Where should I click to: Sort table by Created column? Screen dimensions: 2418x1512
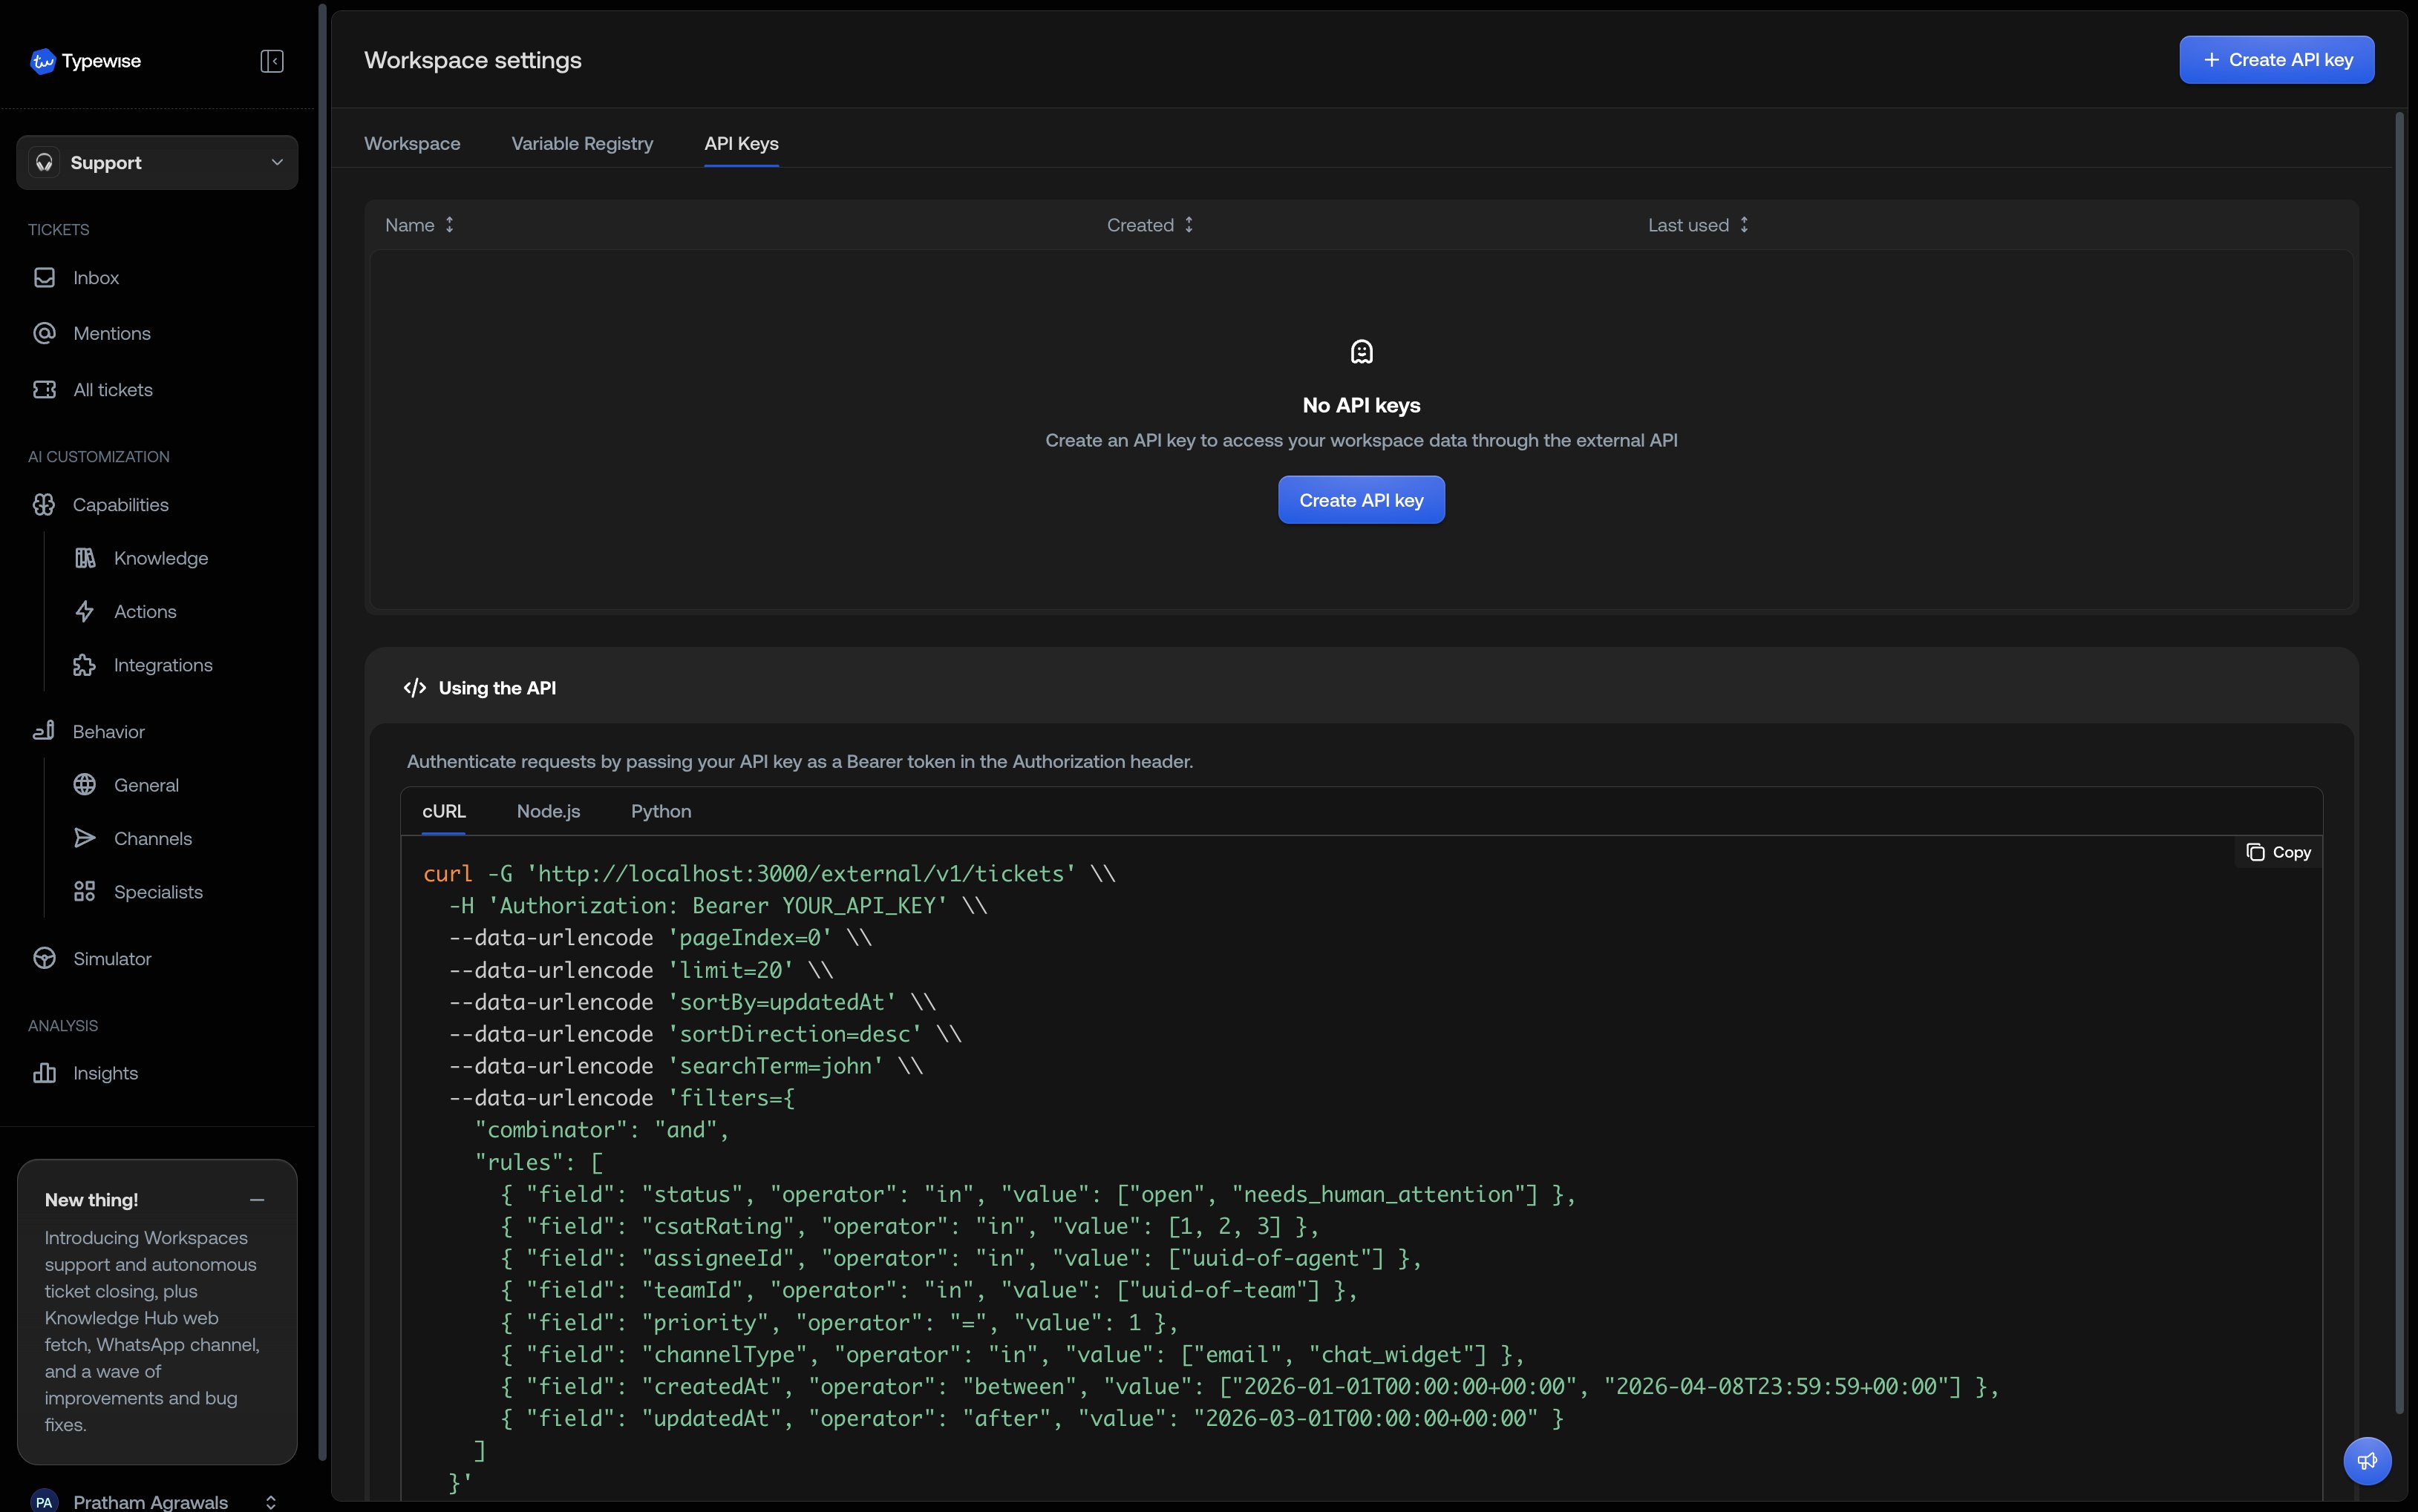point(1149,225)
